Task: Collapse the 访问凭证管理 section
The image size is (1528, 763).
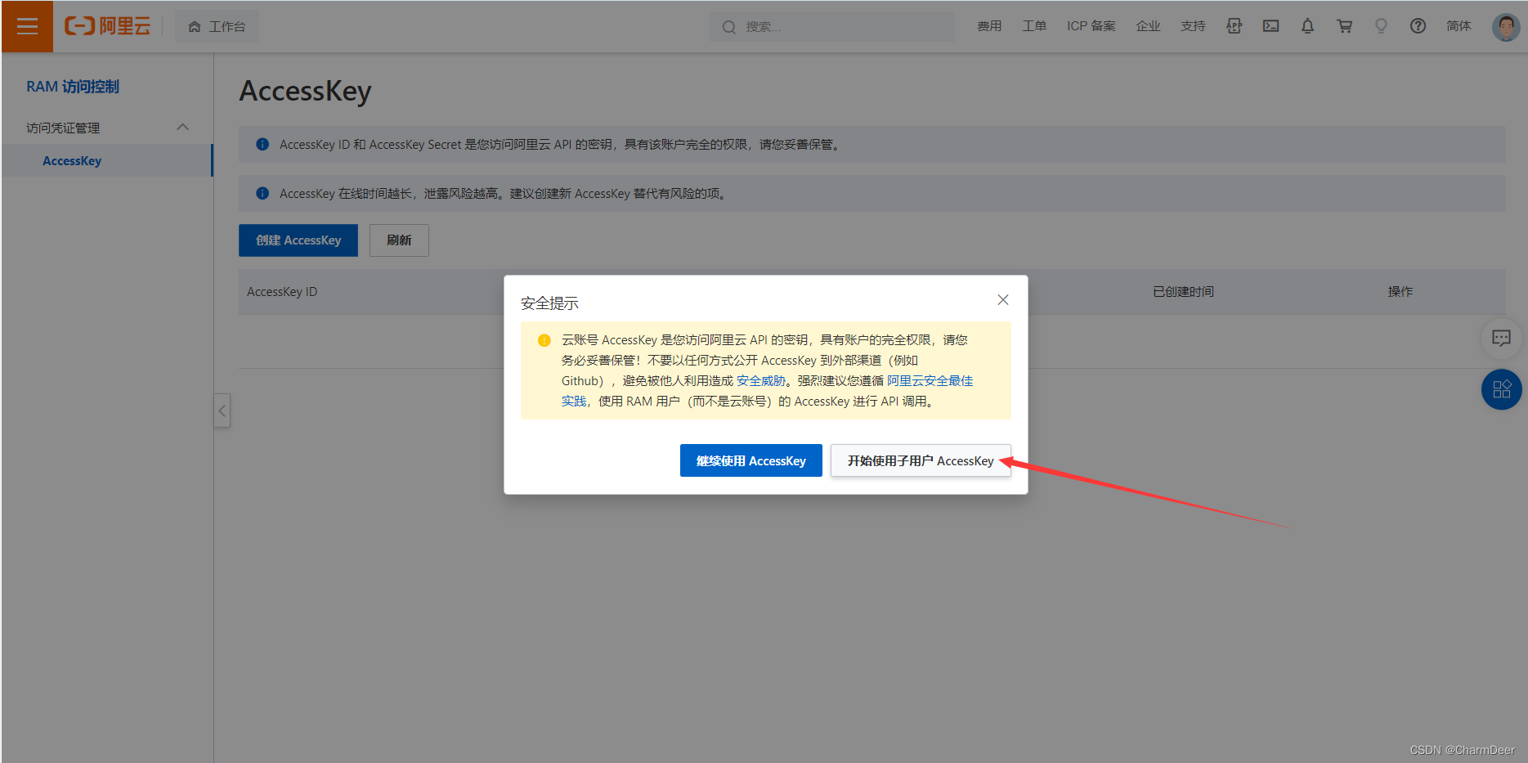Action: pyautogui.click(x=182, y=128)
